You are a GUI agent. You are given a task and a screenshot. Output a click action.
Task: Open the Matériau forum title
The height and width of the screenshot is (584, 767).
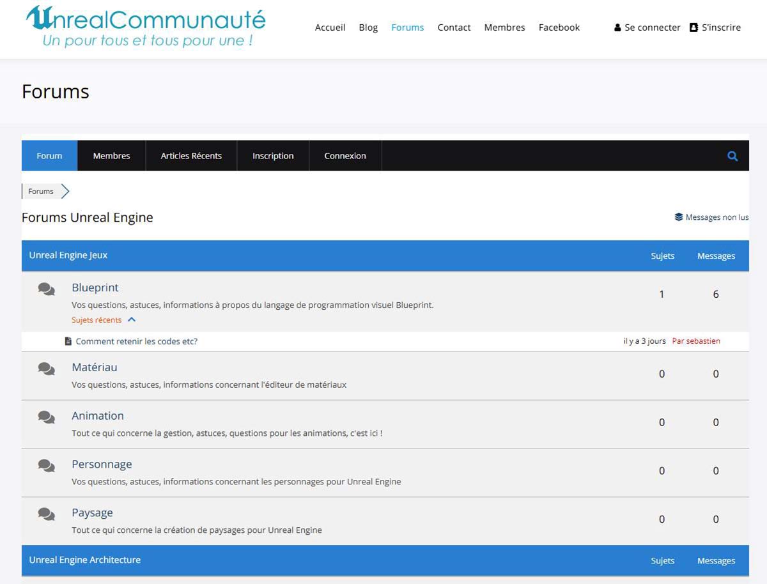click(95, 367)
